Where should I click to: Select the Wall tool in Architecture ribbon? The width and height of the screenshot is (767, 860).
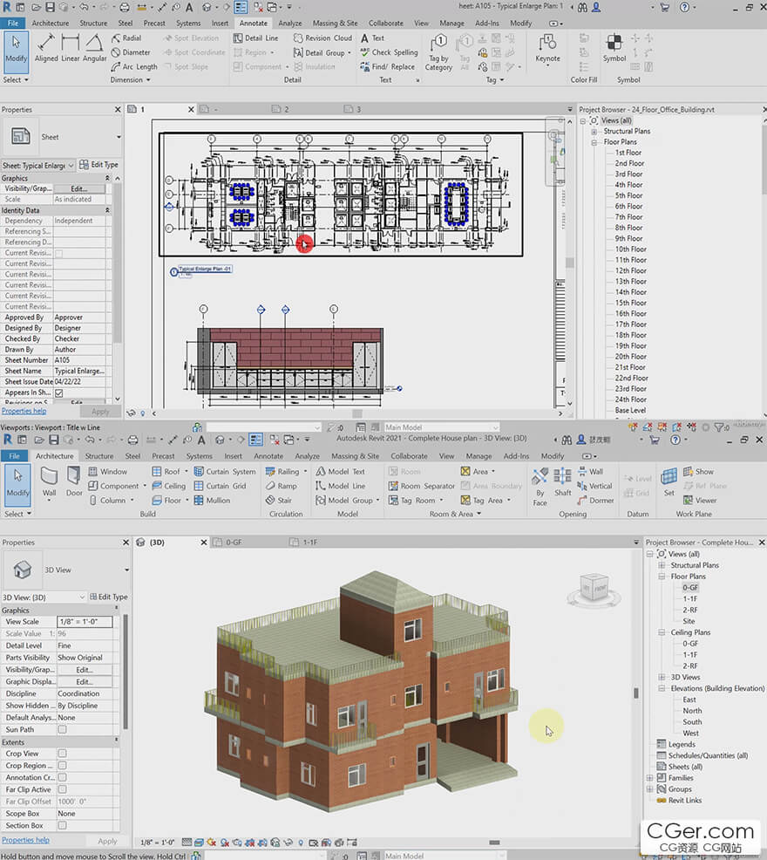[50, 481]
